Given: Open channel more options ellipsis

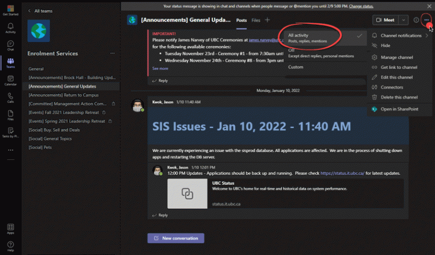Looking at the screenshot, I should coord(426,20).
